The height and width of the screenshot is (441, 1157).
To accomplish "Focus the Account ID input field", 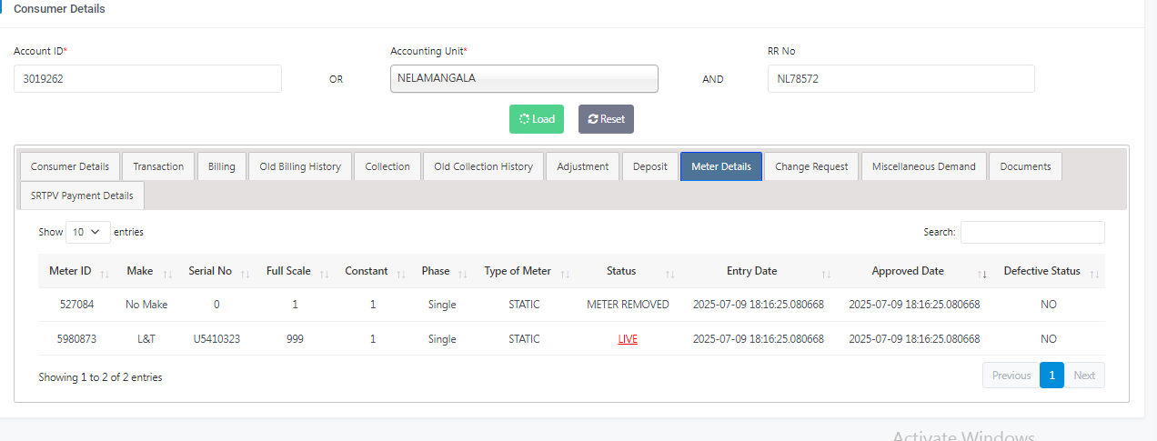I will coord(147,79).
